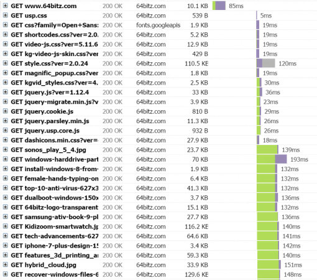Select the 129.6 KB size of recover-windows-files
317x280 pixels.
[196, 274]
